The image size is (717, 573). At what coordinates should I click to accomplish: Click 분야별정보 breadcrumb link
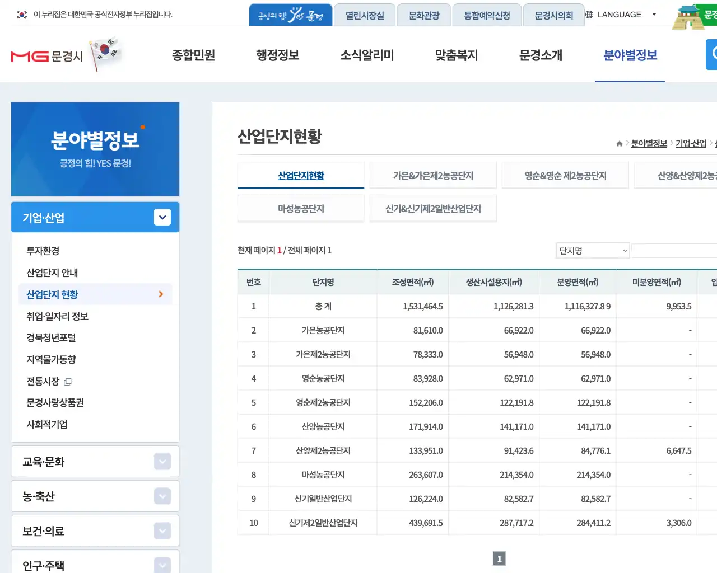click(649, 144)
